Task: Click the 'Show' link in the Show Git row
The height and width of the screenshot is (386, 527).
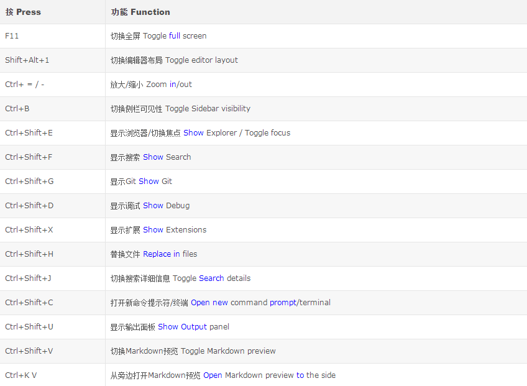Action: [149, 182]
